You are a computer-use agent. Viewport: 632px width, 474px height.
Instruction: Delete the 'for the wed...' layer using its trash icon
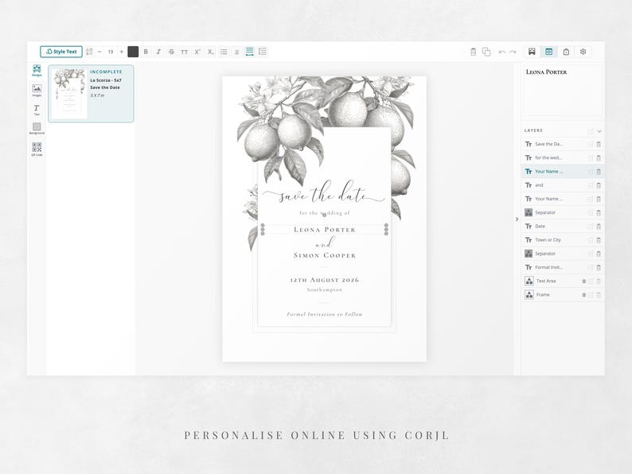(x=599, y=157)
